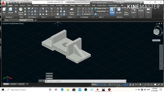This screenshot has width=164, height=92.
Task: Open annotation scale 1:1 dropdown
Action: 137,85
